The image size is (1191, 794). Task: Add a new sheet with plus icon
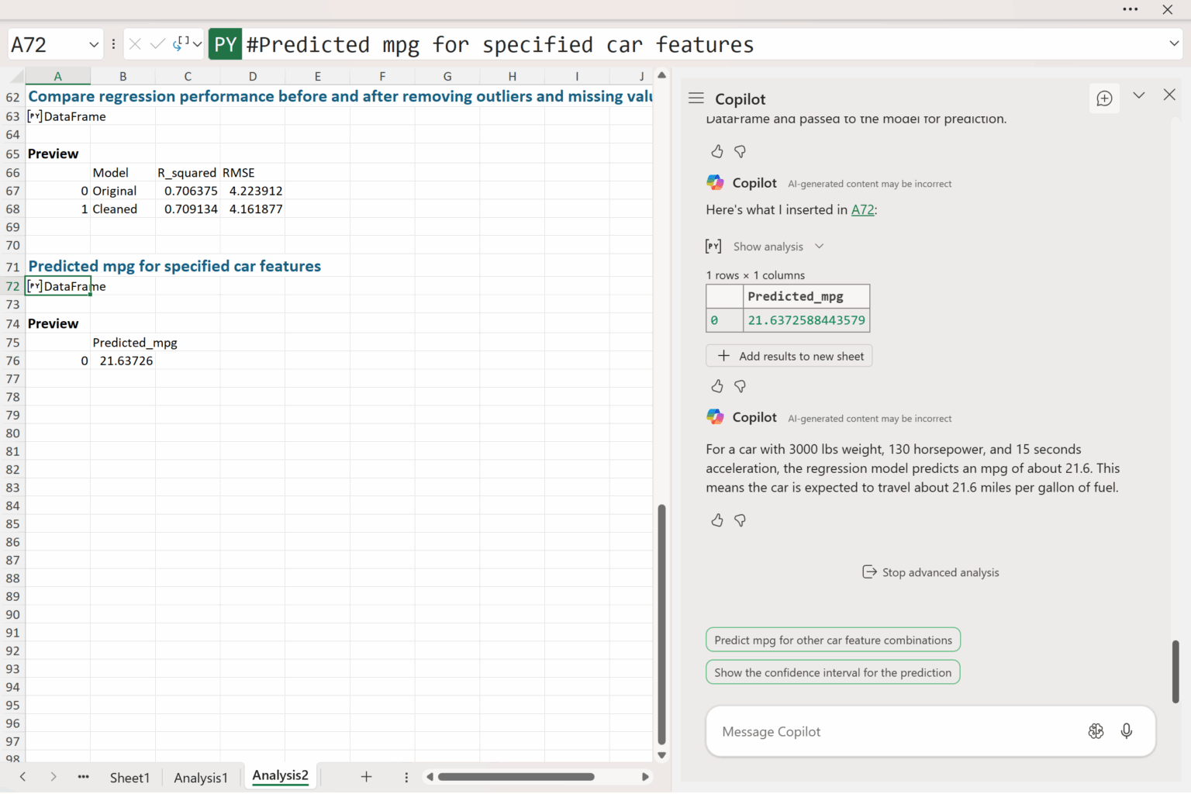pos(366,776)
